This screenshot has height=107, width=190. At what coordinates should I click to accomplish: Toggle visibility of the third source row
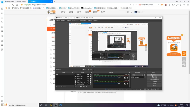pos(88,78)
